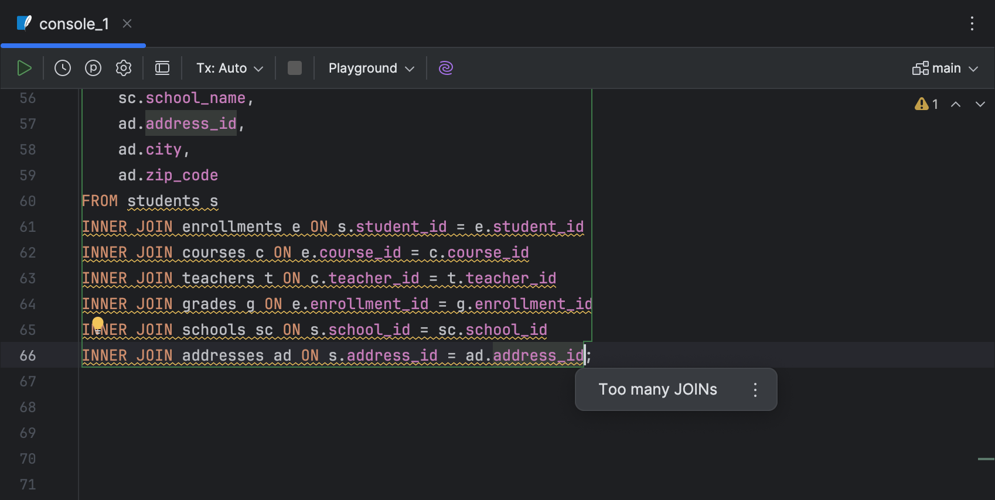Click the warning count indicator in editor
The height and width of the screenshot is (500, 995).
point(926,104)
